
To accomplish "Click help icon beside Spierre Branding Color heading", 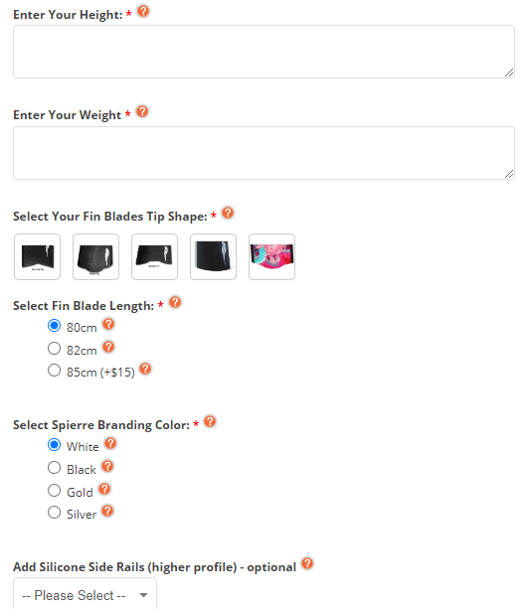I will (x=210, y=421).
